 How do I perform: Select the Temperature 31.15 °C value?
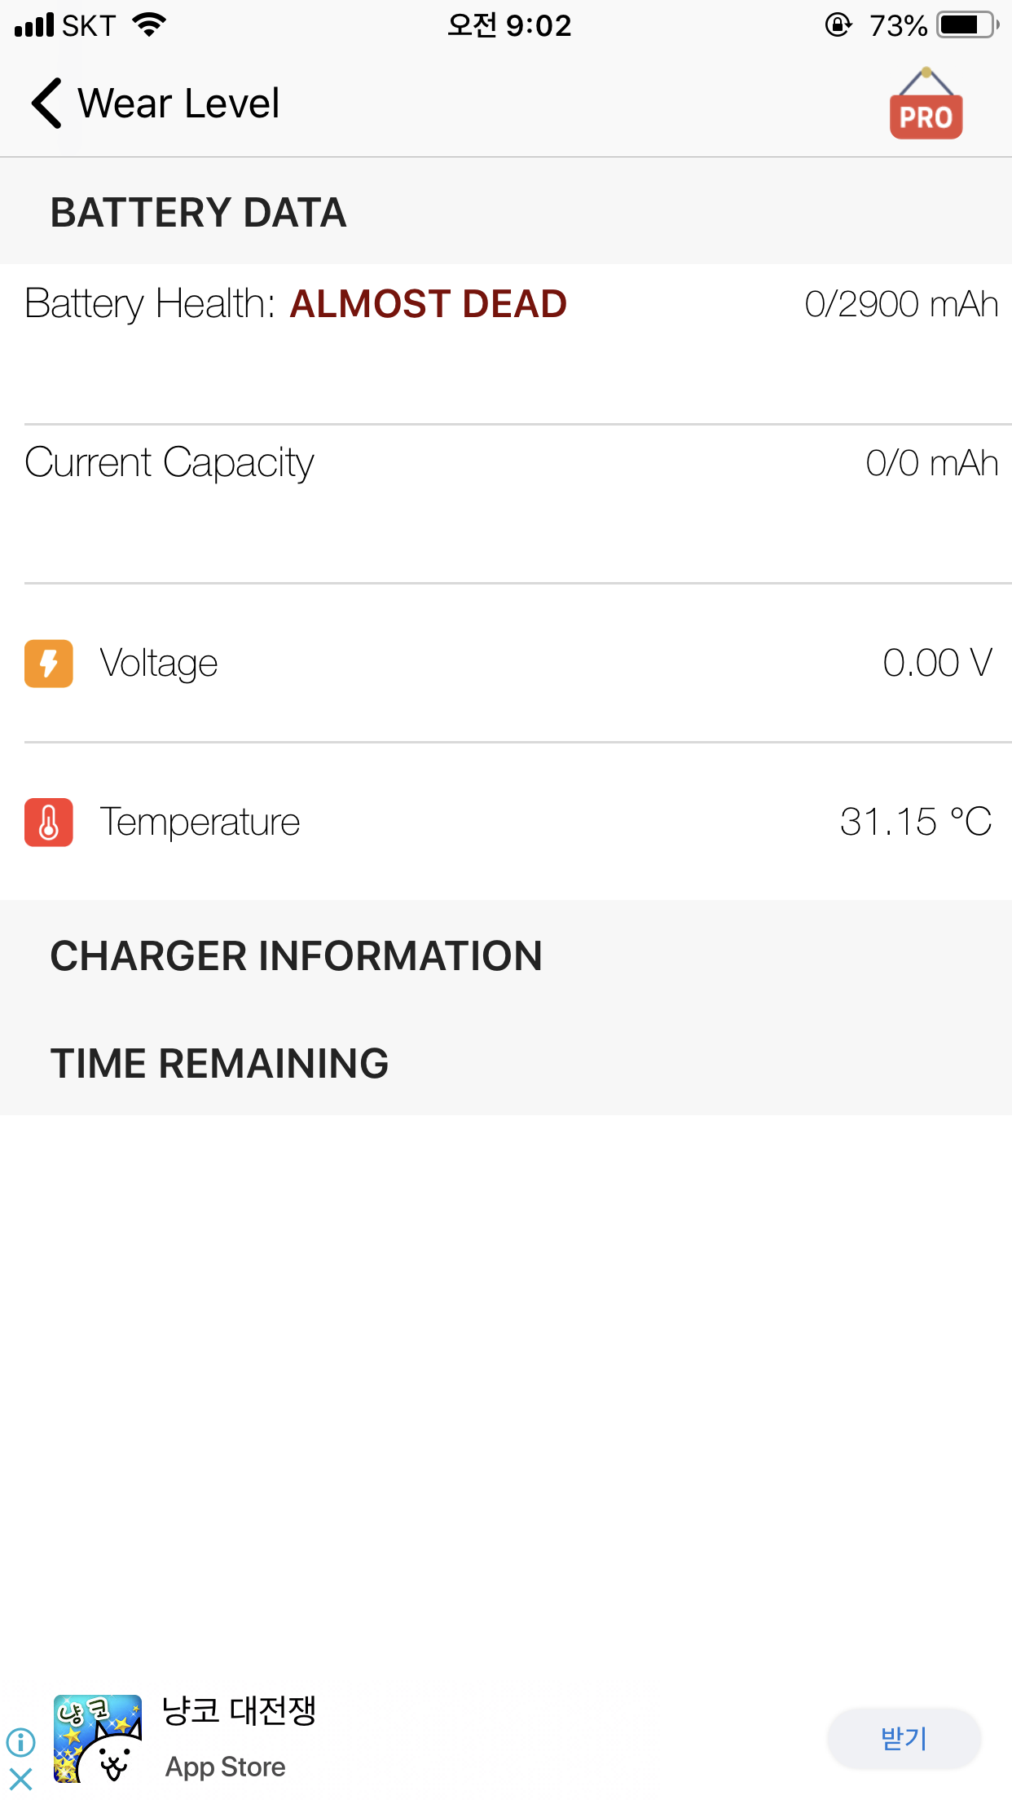pos(916,822)
